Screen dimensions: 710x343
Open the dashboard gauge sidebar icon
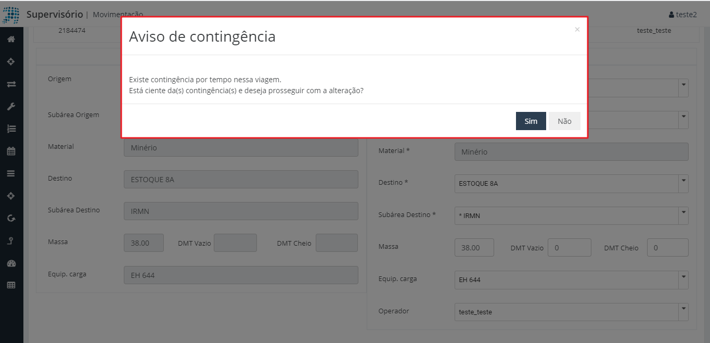(x=11, y=263)
